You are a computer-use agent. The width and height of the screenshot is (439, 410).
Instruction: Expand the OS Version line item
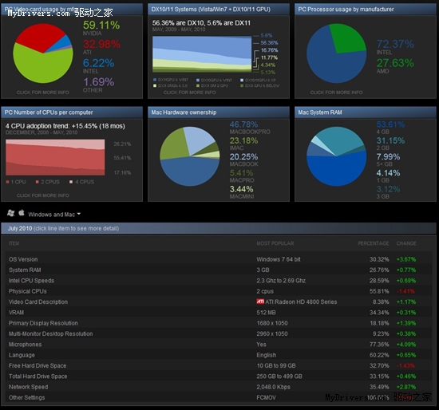click(219, 259)
